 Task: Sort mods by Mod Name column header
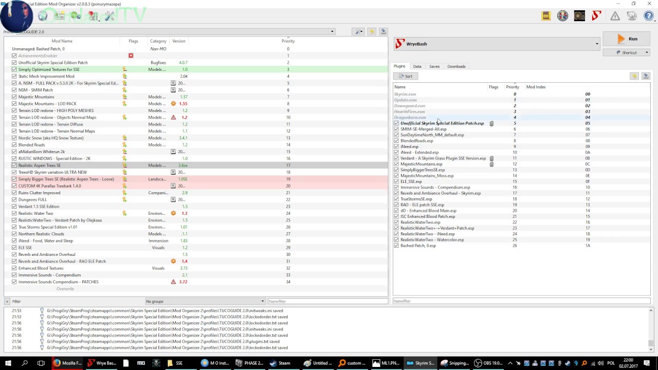point(62,41)
